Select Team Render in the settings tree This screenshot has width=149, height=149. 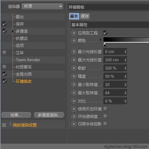click(x=28, y=60)
